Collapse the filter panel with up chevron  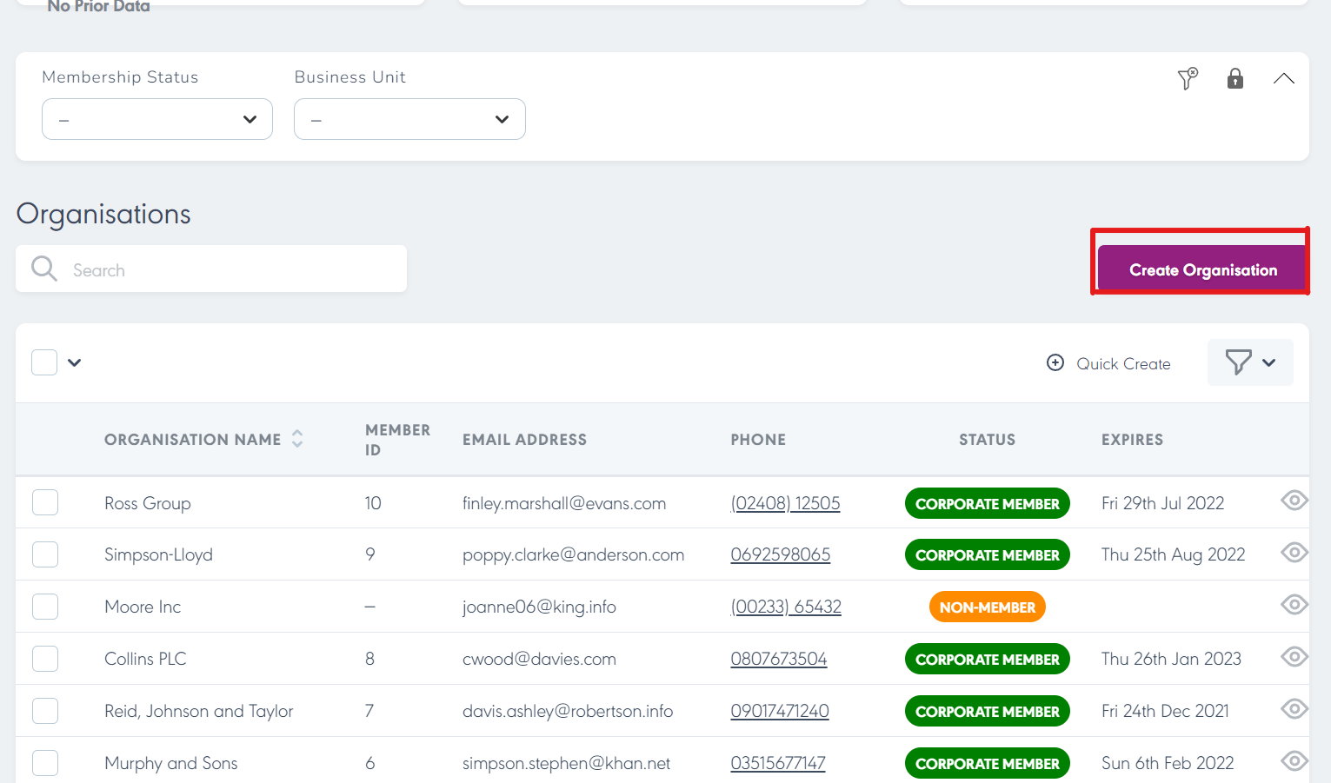click(x=1283, y=79)
